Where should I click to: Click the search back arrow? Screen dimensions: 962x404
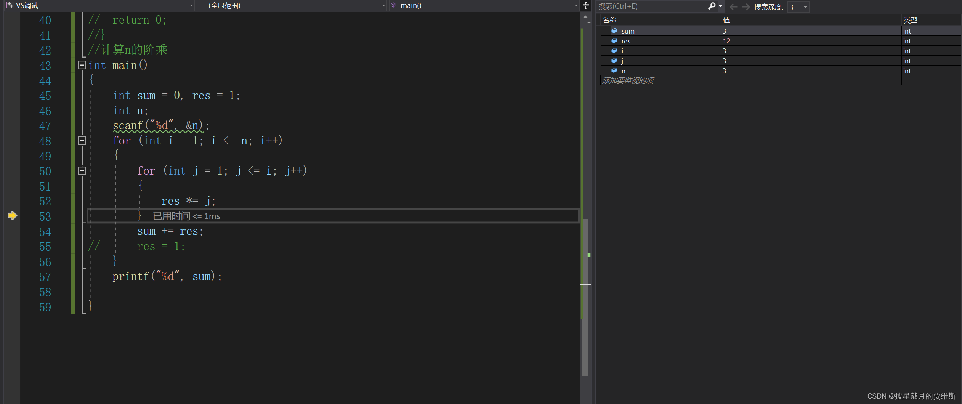(733, 7)
